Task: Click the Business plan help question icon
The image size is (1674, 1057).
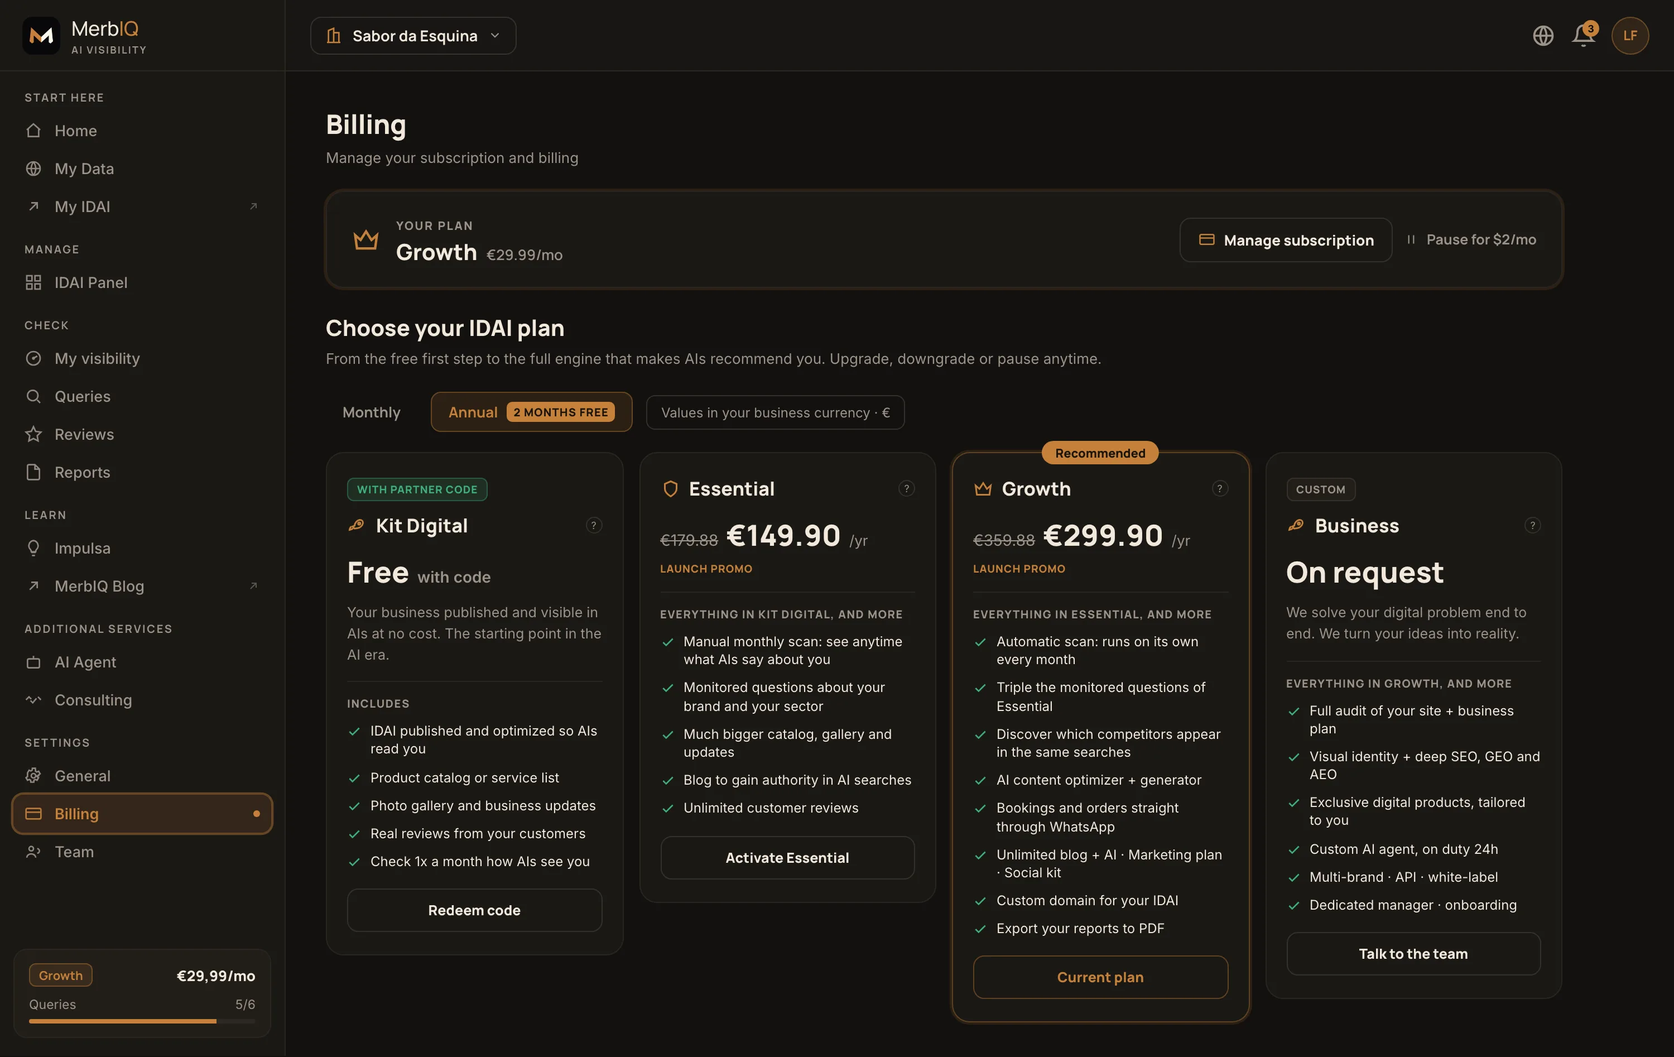Action: [1532, 525]
